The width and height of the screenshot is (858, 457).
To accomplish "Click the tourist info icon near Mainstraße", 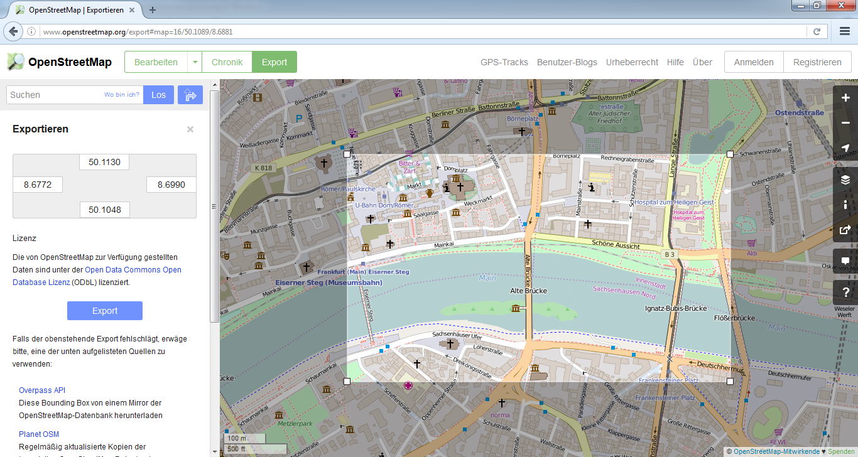I will click(592, 186).
